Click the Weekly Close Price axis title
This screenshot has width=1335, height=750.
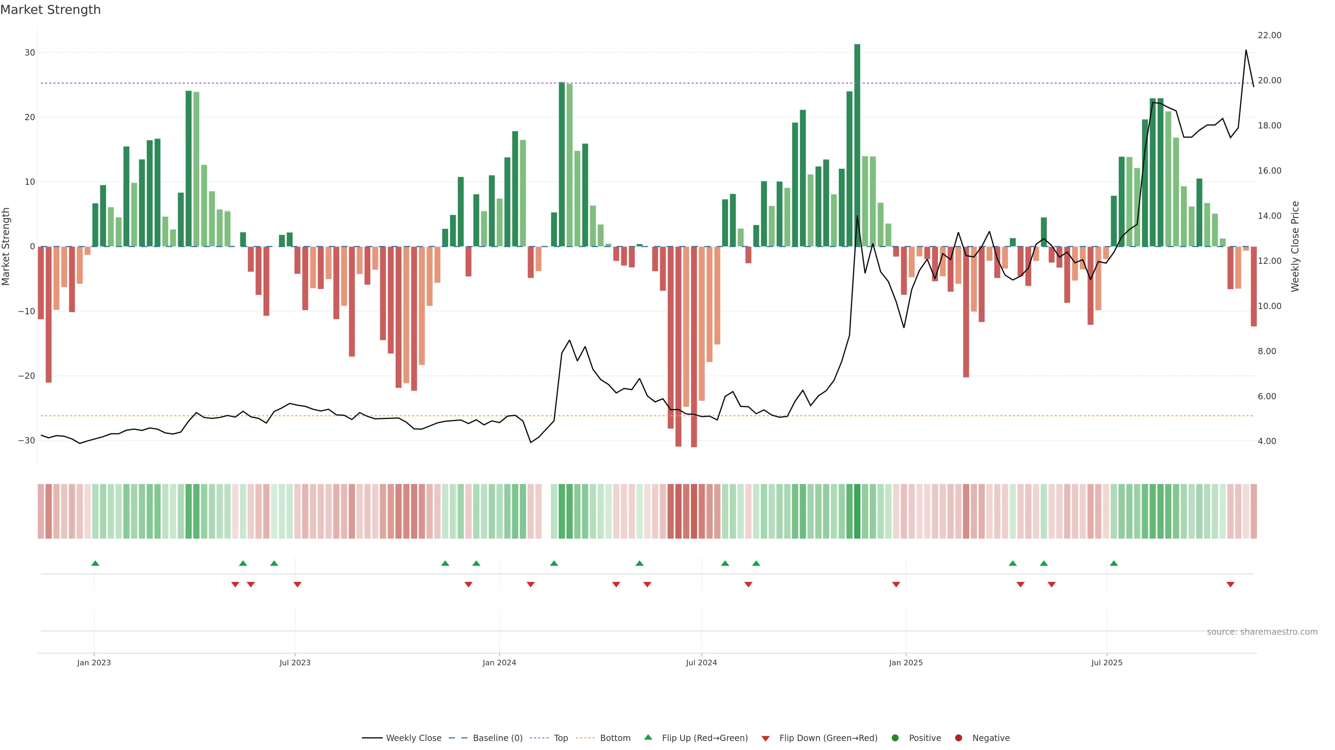tap(1295, 247)
